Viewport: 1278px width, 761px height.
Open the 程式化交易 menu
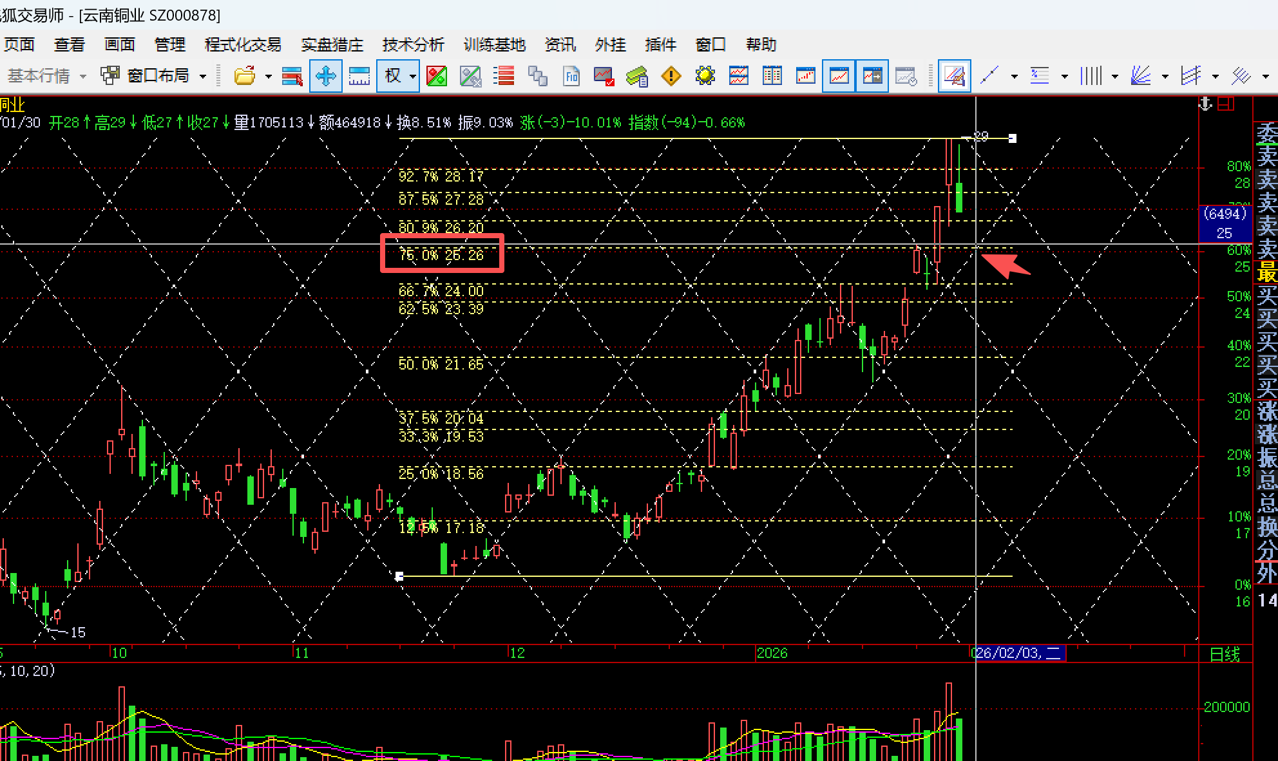[x=243, y=44]
